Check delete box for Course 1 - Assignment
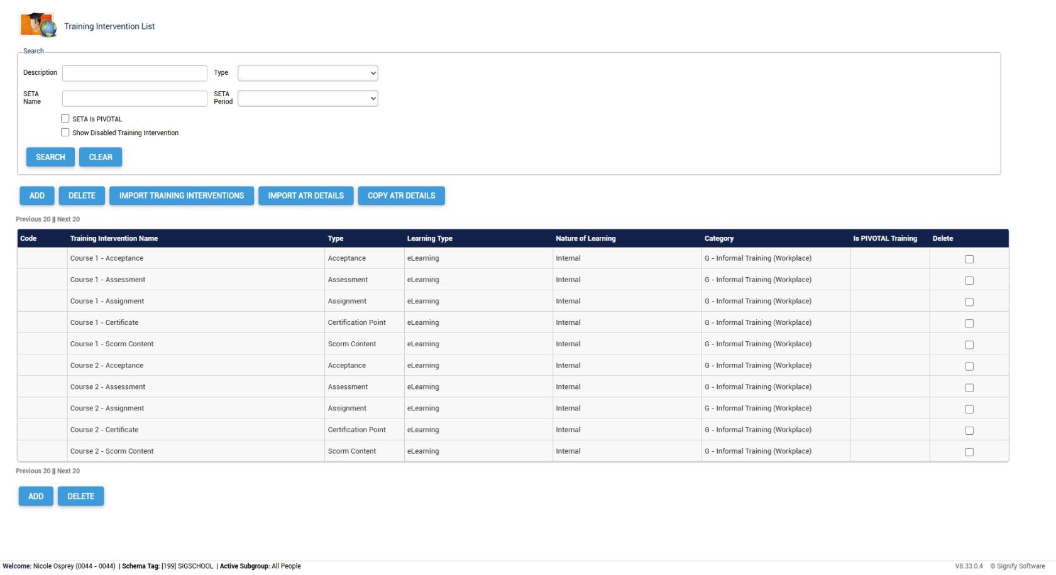 969,302
